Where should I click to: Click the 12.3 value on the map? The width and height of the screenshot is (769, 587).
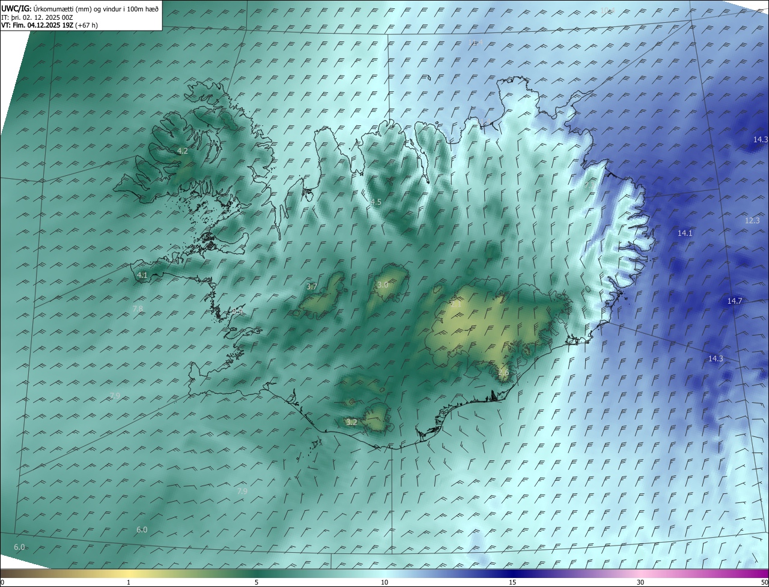(x=752, y=221)
